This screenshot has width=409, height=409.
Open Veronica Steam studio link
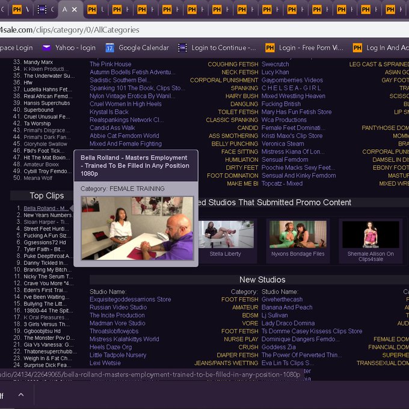point(283,144)
